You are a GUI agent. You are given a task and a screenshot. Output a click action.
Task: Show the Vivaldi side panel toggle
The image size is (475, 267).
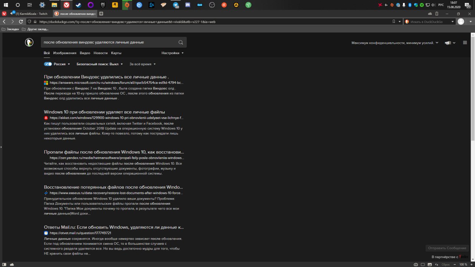point(3,264)
